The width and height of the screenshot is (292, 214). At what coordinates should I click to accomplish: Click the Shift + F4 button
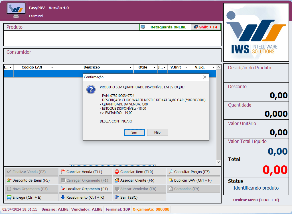[206, 27]
